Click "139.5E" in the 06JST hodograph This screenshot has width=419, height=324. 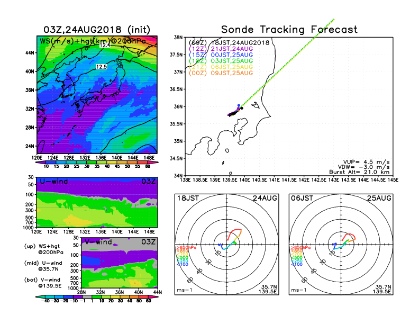coord(382,292)
